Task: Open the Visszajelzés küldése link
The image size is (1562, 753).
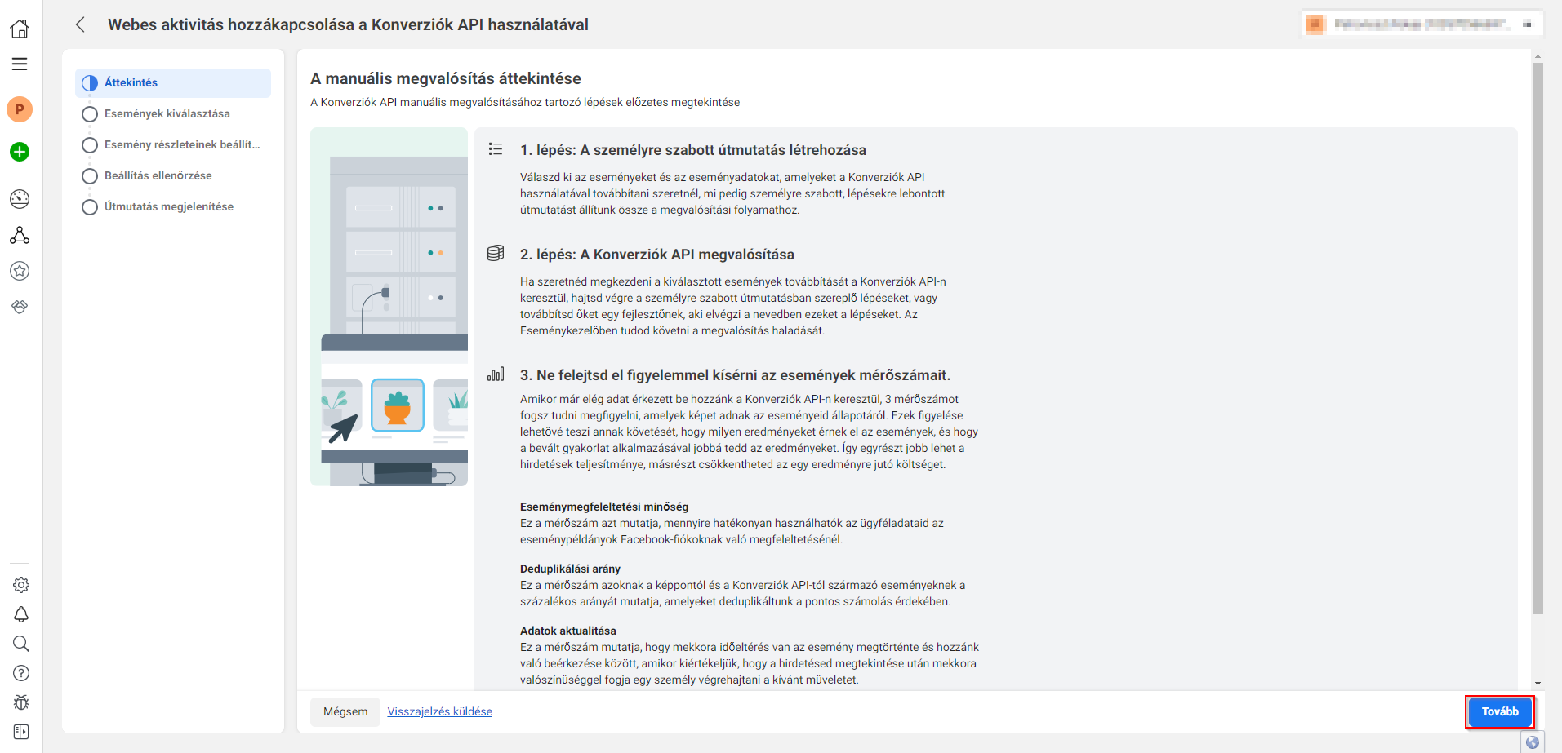Action: pyautogui.click(x=439, y=712)
